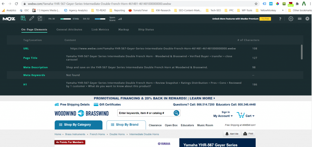Open Analytics bookmark
The height and width of the screenshot is (147, 312).
click(9, 10)
